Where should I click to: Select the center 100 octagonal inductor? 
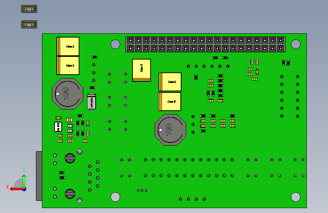[x=171, y=130]
